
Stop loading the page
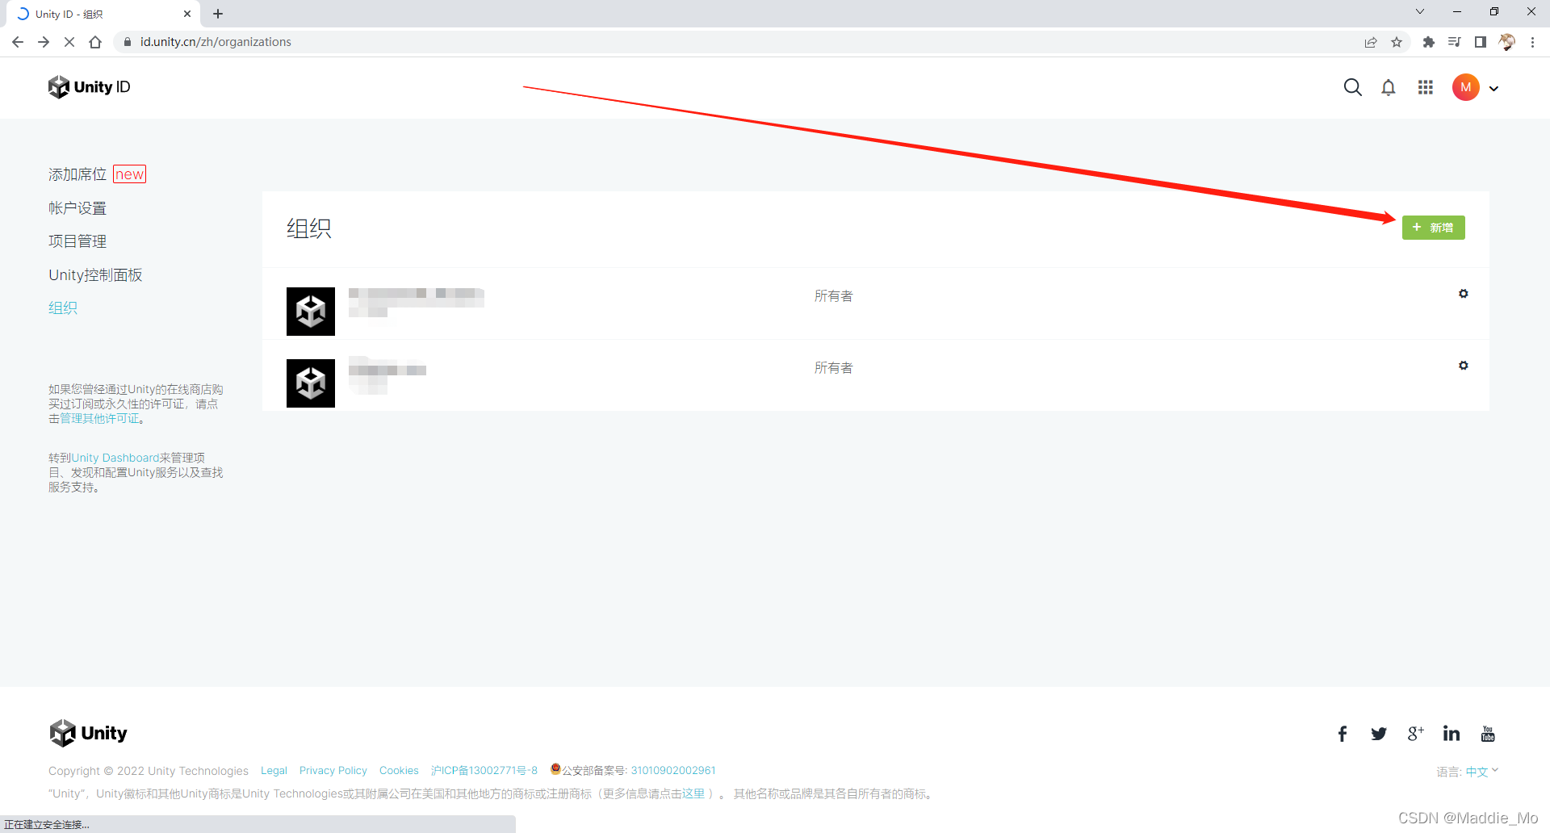click(x=69, y=42)
